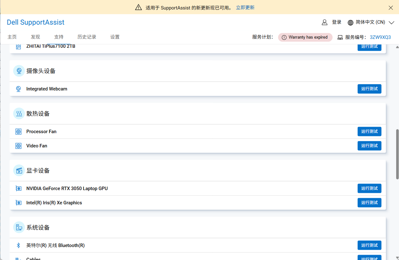399x260 pixels.
Task: Click the Intel Iris Xe Graphics card icon
Action: click(19, 203)
